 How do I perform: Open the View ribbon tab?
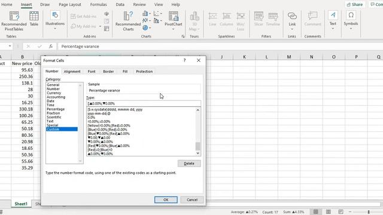[159, 5]
